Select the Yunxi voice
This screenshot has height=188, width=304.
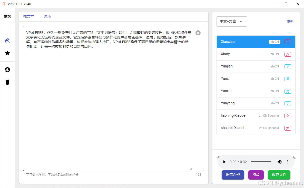click(x=256, y=79)
